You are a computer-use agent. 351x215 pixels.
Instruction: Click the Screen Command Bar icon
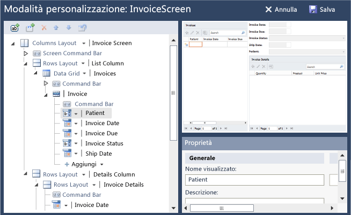point(36,53)
